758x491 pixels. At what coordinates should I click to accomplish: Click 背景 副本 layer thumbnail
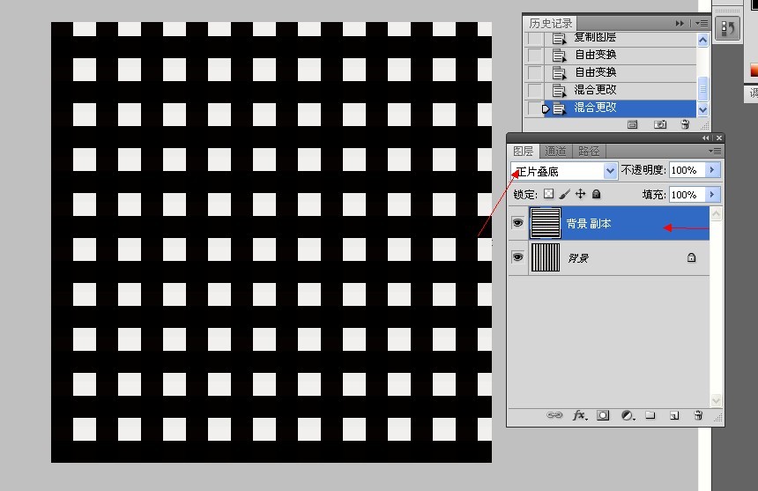point(546,223)
